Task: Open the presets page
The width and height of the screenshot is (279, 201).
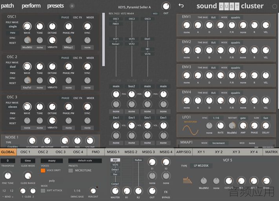Action: pyautogui.click(x=55, y=6)
